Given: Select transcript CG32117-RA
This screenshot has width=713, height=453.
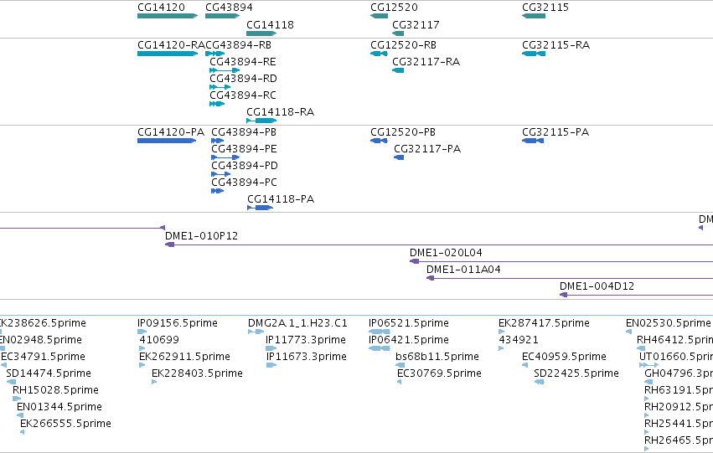Looking at the screenshot, I should (x=398, y=70).
